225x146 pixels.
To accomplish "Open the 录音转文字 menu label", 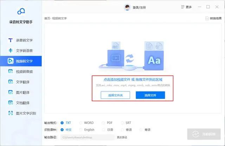I will click(24, 40).
